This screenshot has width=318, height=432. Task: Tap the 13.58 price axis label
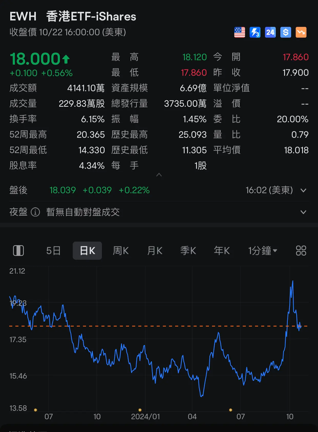pyautogui.click(x=18, y=408)
